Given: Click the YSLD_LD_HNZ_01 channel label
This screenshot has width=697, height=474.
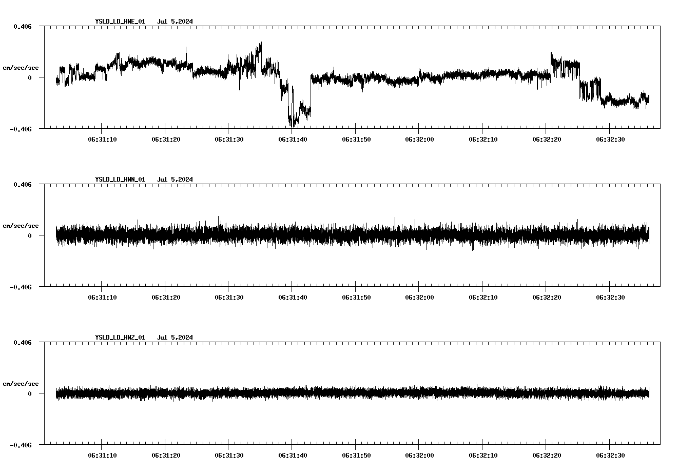Looking at the screenshot, I should pyautogui.click(x=119, y=337).
